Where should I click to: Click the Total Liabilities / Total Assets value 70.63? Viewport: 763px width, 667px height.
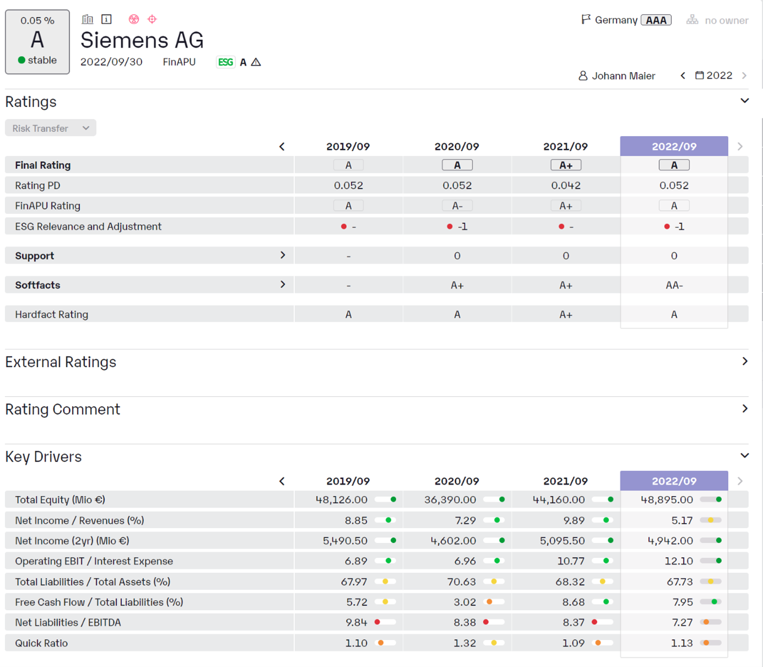461,582
